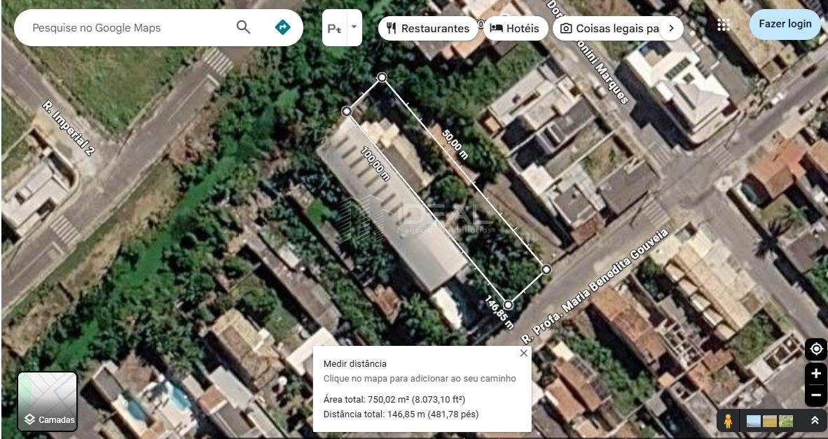Image resolution: width=828 pixels, height=439 pixels.
Task: Filter the map by Hotéis
Action: point(515,29)
